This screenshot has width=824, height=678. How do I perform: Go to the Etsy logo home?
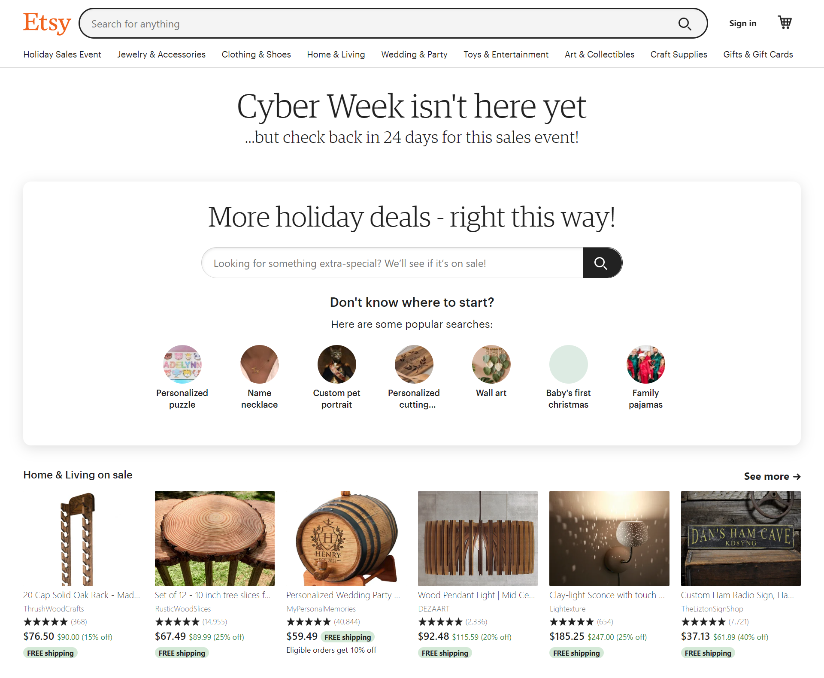pyautogui.click(x=47, y=23)
